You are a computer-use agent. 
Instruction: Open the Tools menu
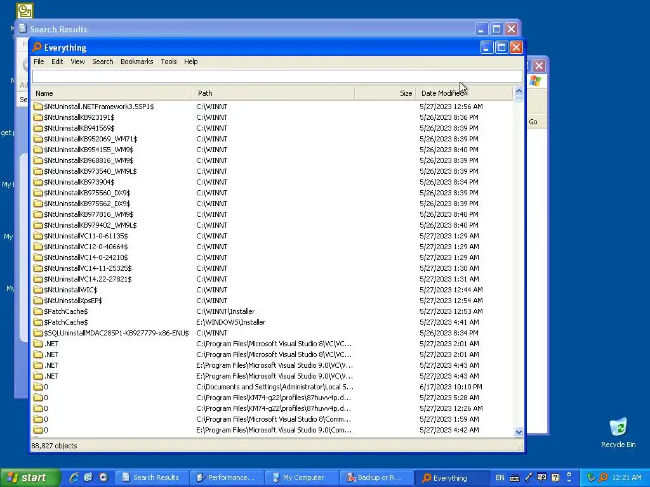(x=169, y=62)
